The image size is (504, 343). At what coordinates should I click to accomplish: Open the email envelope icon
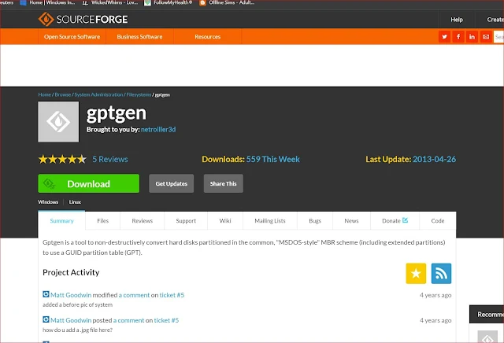(486, 37)
